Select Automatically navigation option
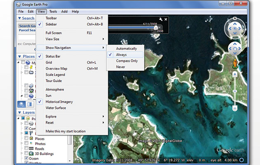 point(125,49)
